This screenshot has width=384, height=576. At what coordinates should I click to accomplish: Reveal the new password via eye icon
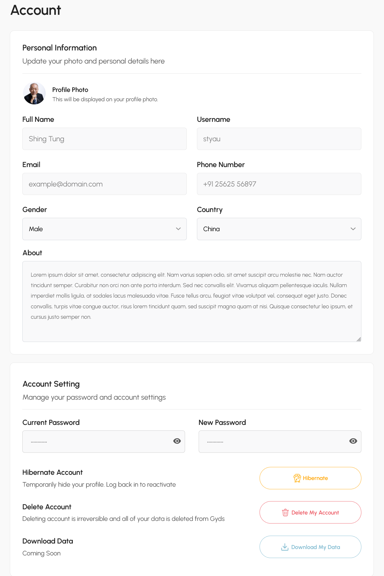[x=353, y=441]
